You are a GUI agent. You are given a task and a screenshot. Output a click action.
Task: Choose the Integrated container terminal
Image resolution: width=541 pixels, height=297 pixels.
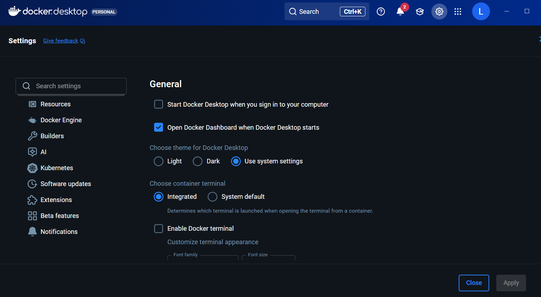coord(159,197)
